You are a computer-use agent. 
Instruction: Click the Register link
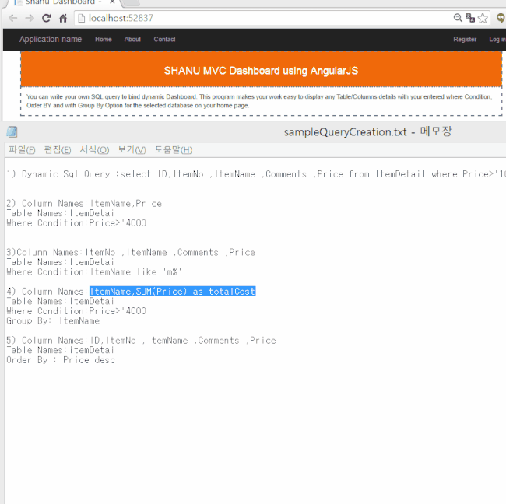point(465,40)
